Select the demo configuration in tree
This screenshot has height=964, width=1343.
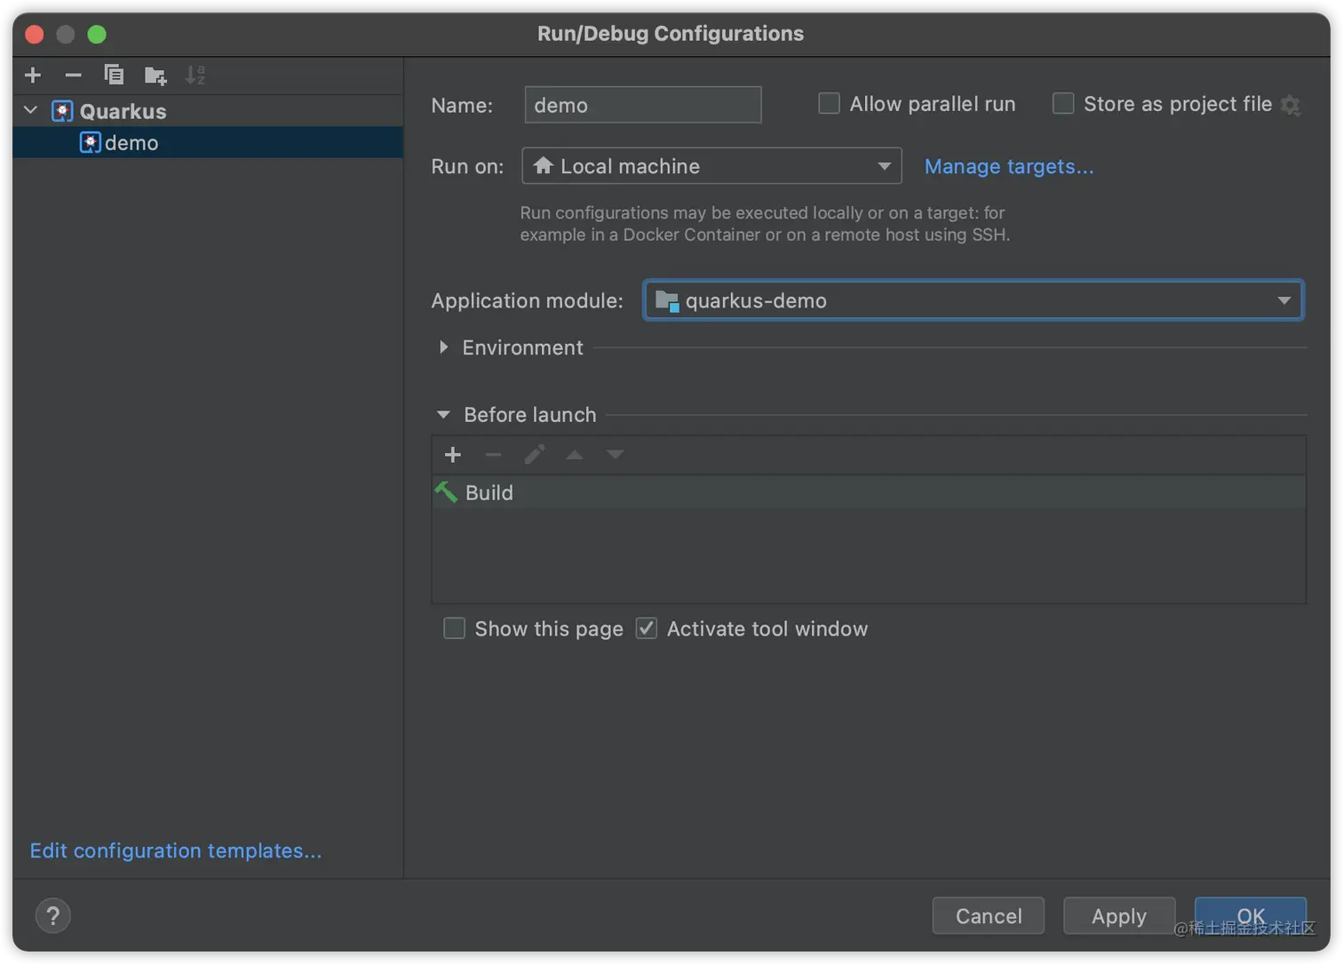(x=208, y=142)
